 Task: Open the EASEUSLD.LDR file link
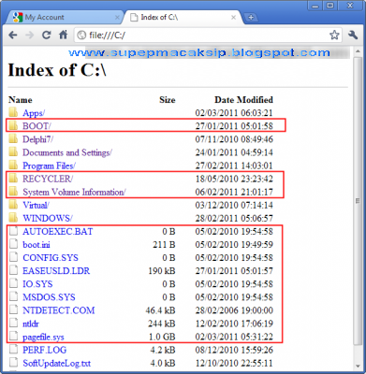coord(56,271)
